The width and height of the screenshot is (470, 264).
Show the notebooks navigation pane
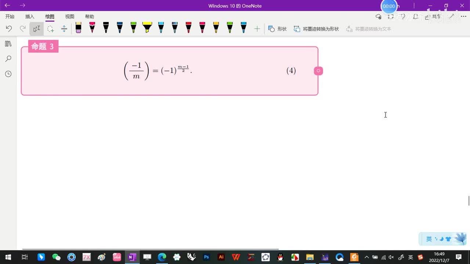[x=8, y=44]
